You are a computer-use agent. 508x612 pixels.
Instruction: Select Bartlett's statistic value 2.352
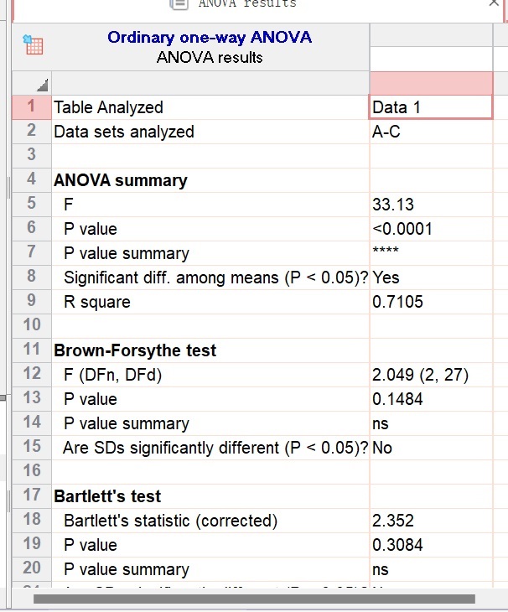pyautogui.click(x=431, y=521)
